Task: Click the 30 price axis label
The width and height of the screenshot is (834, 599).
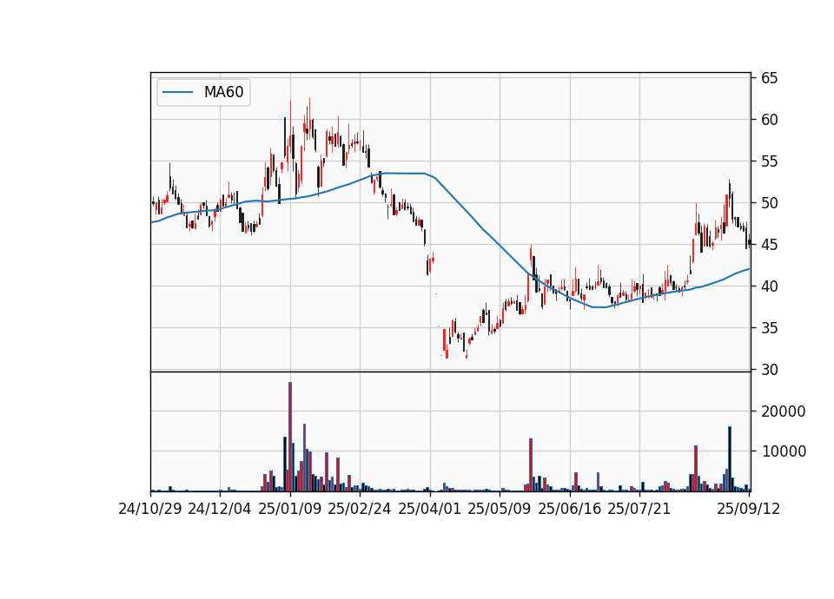Action: [770, 370]
